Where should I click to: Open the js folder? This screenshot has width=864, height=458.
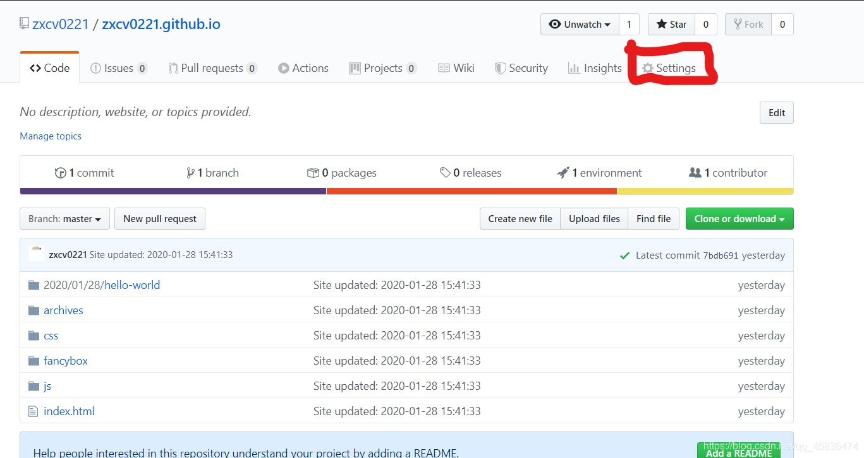[47, 386]
